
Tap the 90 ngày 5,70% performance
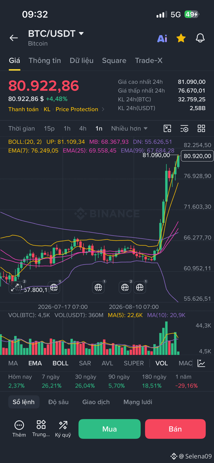[119, 381]
